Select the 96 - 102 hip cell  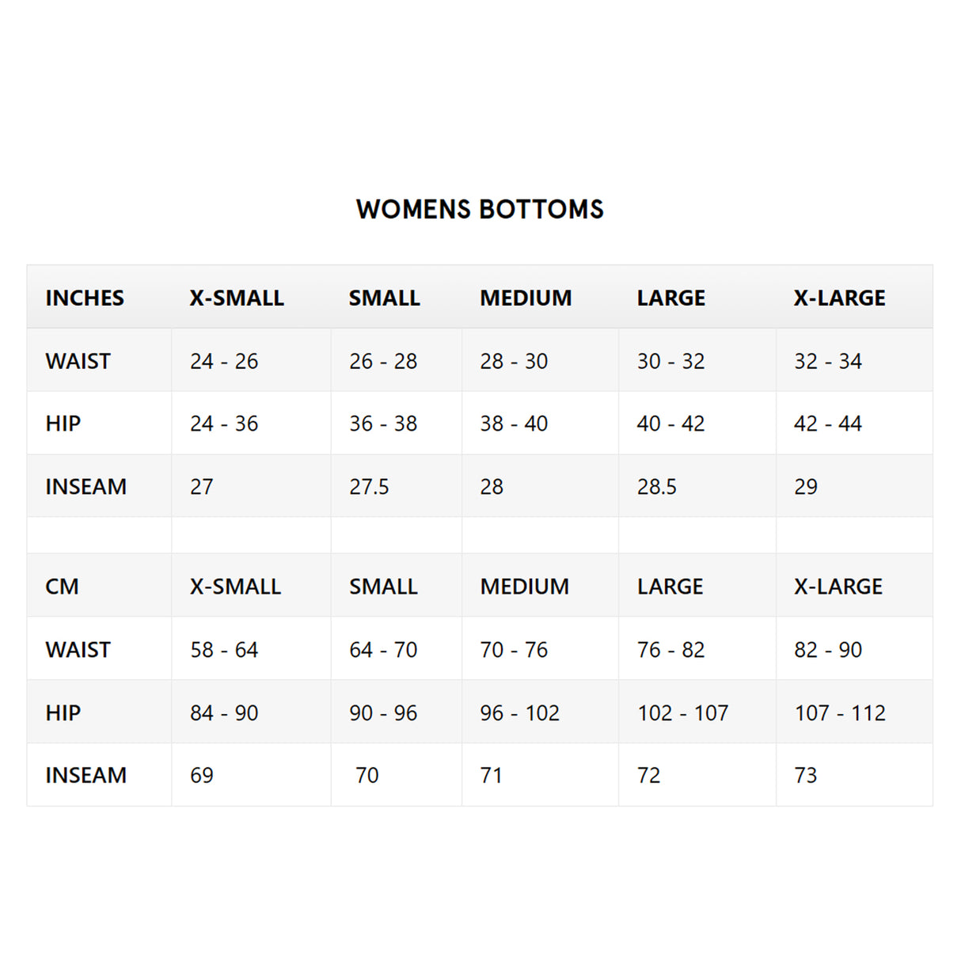pyautogui.click(x=519, y=713)
